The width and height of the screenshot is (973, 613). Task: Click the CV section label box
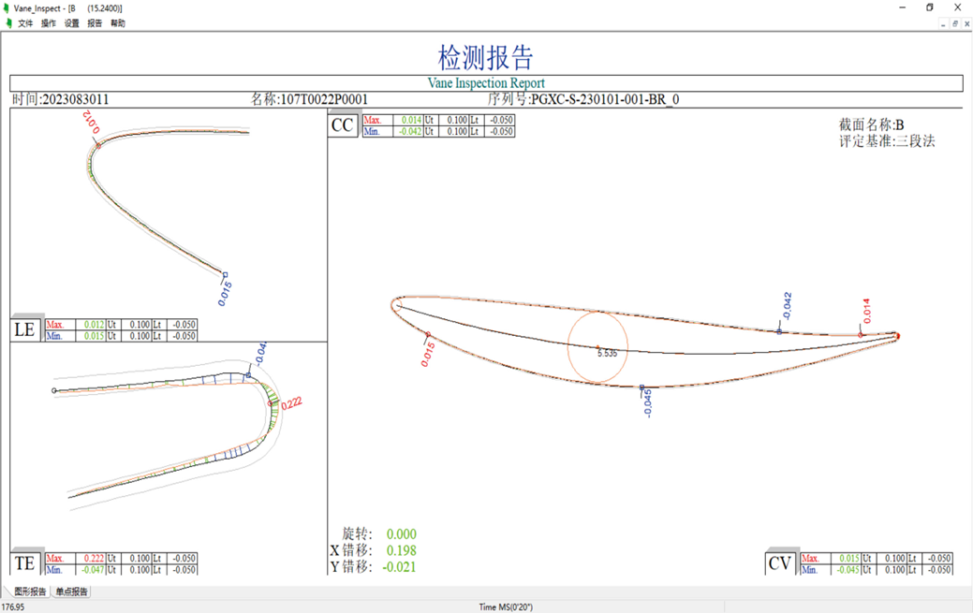click(780, 563)
